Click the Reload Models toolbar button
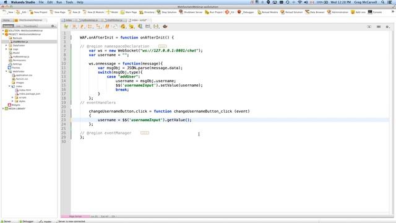Image resolution: width=396 pixels, height=223 pixels. pyautogui.click(x=269, y=12)
